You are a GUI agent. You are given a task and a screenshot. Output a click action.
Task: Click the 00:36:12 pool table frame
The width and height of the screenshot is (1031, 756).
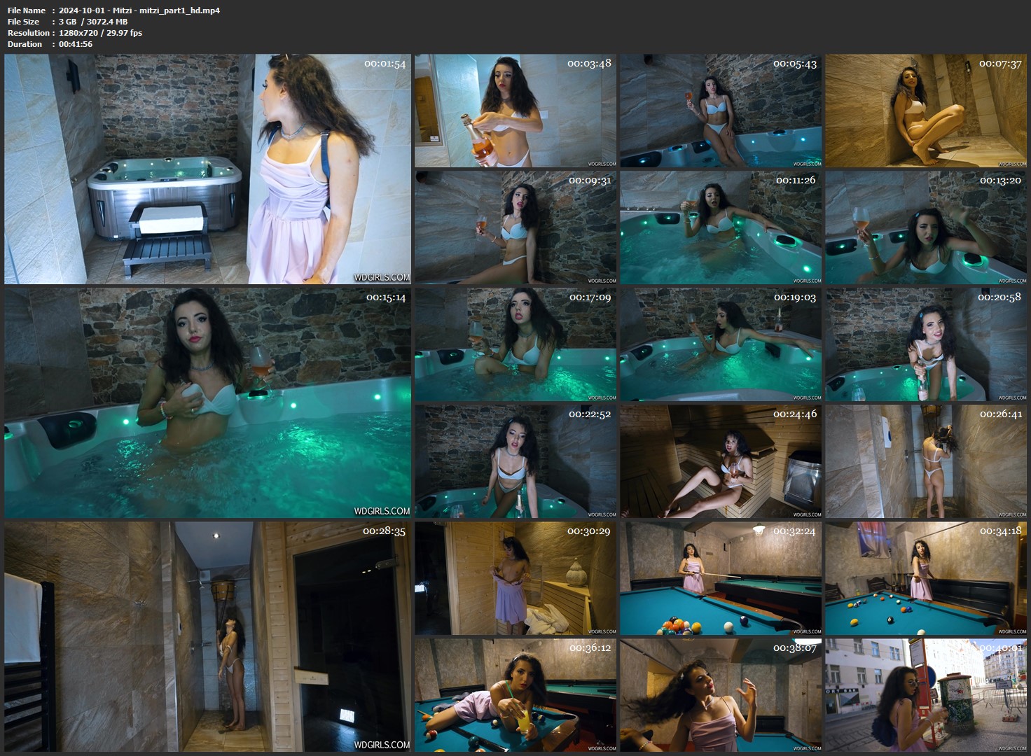tap(515, 695)
